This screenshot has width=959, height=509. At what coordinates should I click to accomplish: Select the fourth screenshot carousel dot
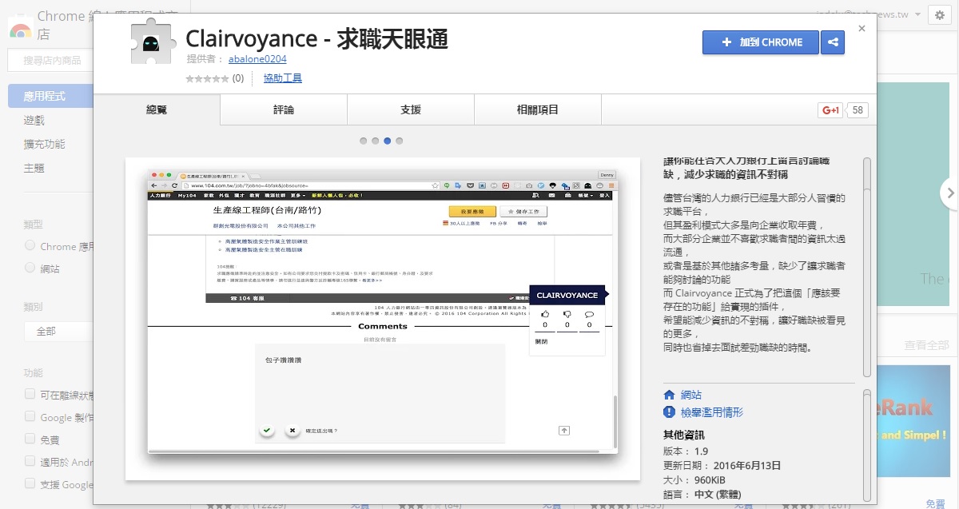click(400, 141)
